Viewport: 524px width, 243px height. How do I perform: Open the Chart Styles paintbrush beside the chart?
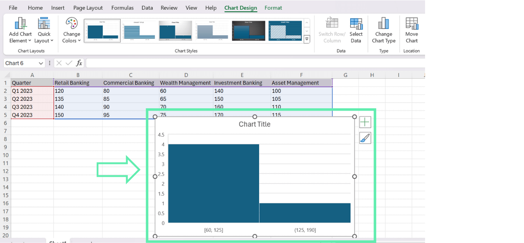pos(365,138)
